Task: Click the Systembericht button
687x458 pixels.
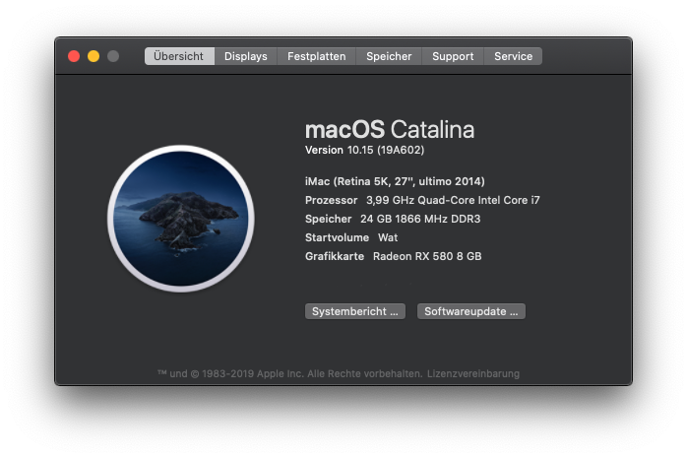Action: click(355, 311)
